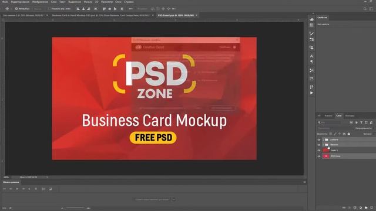
Task: Click the timeline play button
Action: pyautogui.click(x=17, y=189)
